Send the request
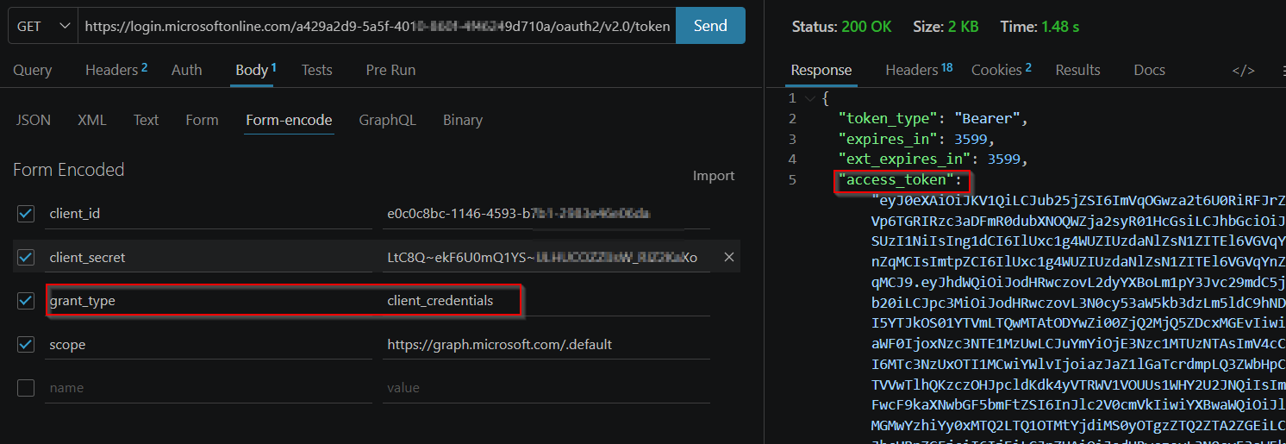The width and height of the screenshot is (1286, 444). point(710,27)
